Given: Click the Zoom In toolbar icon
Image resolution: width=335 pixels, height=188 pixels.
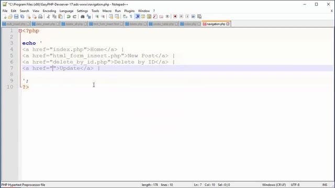Looking at the screenshot, I should pos(97,17).
